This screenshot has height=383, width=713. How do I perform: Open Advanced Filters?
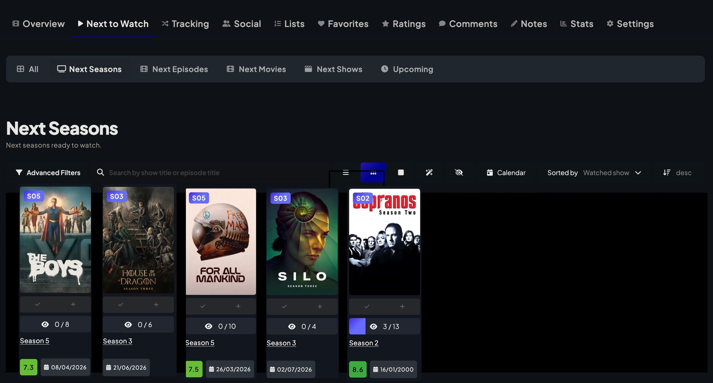(48, 173)
